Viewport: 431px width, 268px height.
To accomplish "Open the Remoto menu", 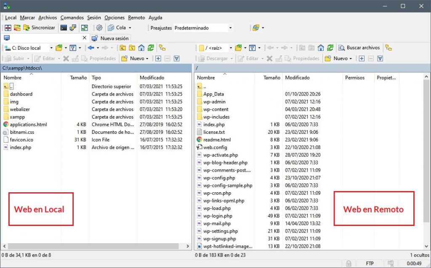I will pyautogui.click(x=136, y=18).
